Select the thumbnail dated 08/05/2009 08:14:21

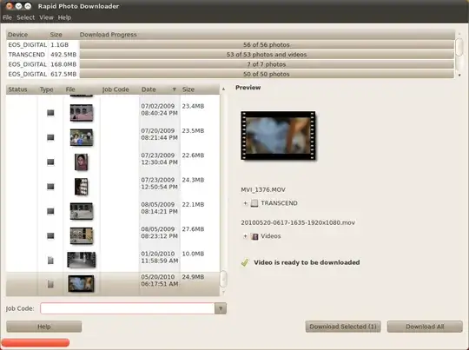click(82, 211)
